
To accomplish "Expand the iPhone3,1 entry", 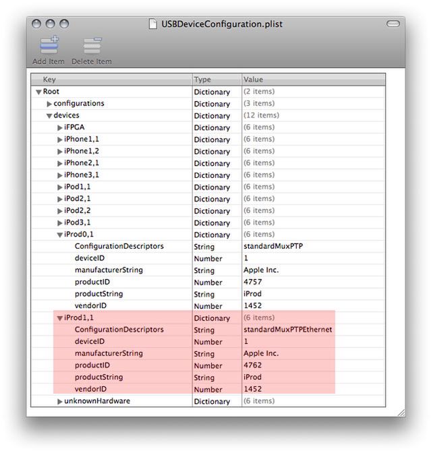I will (60, 175).
